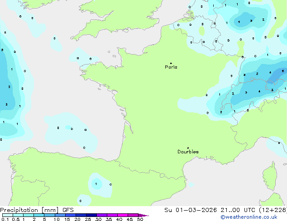Click the 30 to 35 mm legend swatch
This screenshot has height=221, width=287.
tap(101, 215)
